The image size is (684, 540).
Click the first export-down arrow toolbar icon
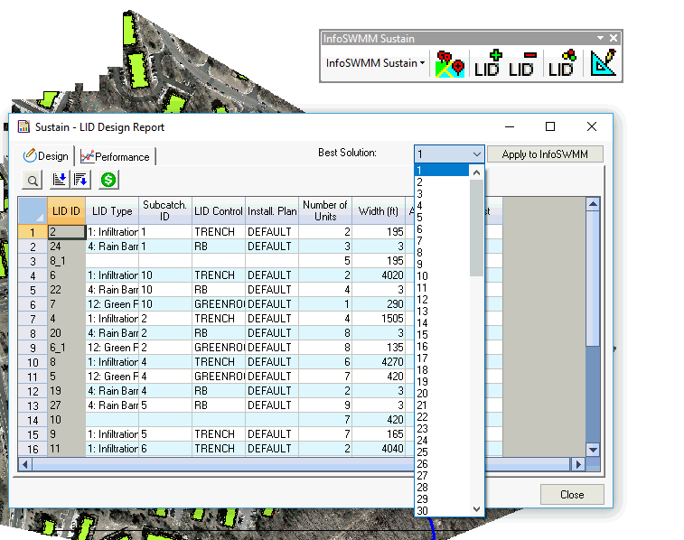(x=60, y=180)
